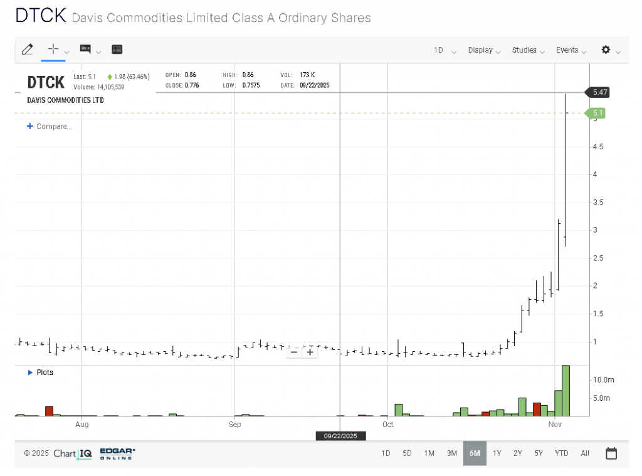Click Compare to add a symbol
This screenshot has height=476, width=642.
(x=50, y=126)
